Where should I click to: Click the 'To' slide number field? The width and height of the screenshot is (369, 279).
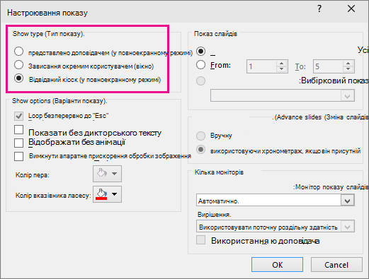pyautogui.click(x=328, y=66)
